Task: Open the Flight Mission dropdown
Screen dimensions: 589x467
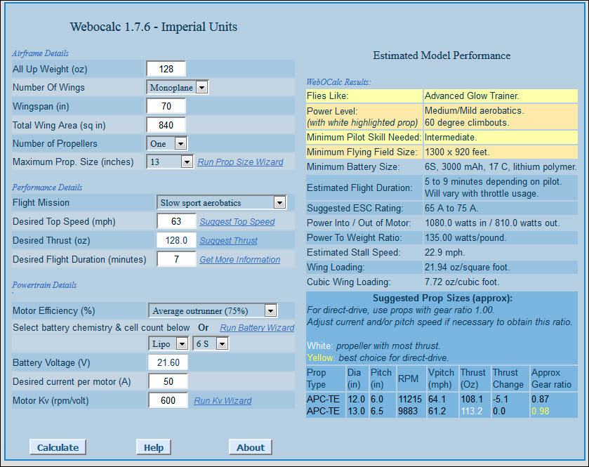Action: (x=279, y=202)
